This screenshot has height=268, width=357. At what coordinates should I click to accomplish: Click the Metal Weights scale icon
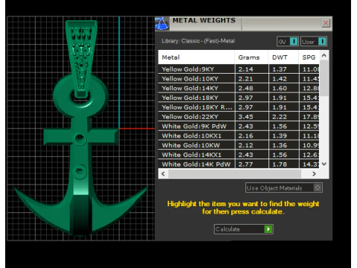pos(162,24)
